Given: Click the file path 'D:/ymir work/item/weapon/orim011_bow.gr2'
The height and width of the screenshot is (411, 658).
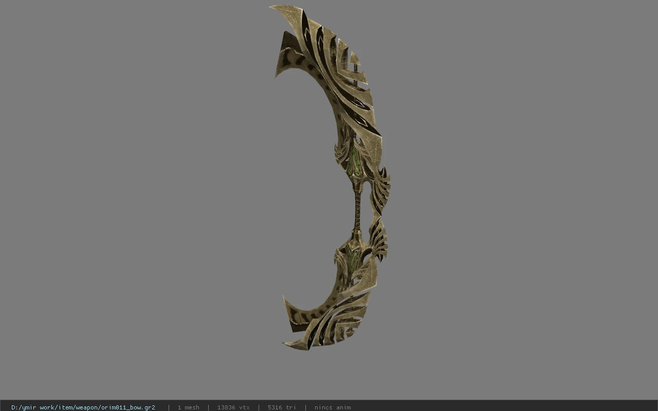Looking at the screenshot, I should 83,407.
